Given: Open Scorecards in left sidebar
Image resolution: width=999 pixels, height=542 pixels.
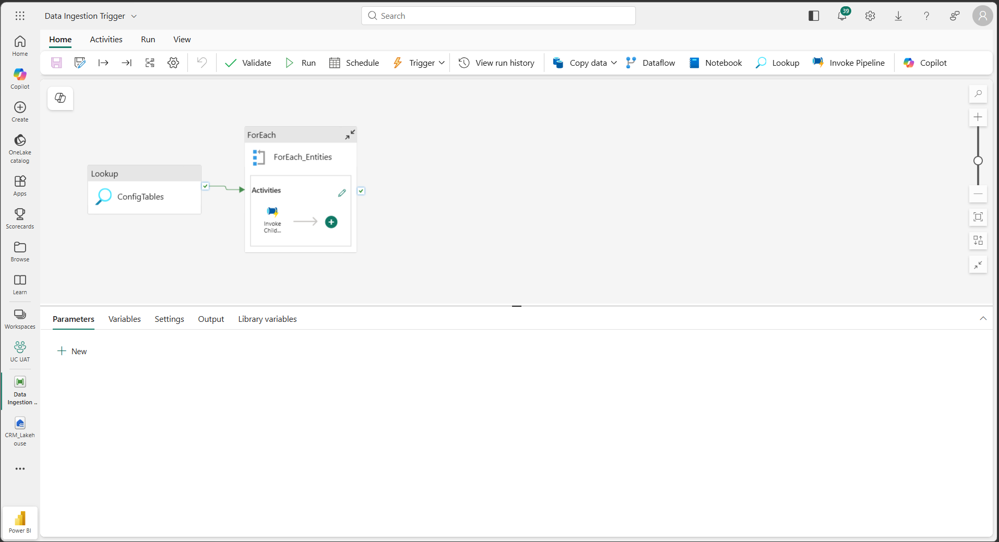Looking at the screenshot, I should click(x=20, y=219).
